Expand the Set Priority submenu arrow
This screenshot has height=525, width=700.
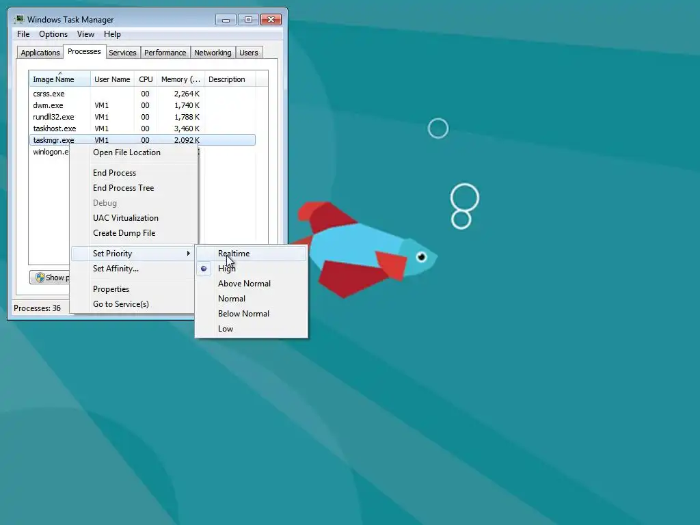(189, 253)
